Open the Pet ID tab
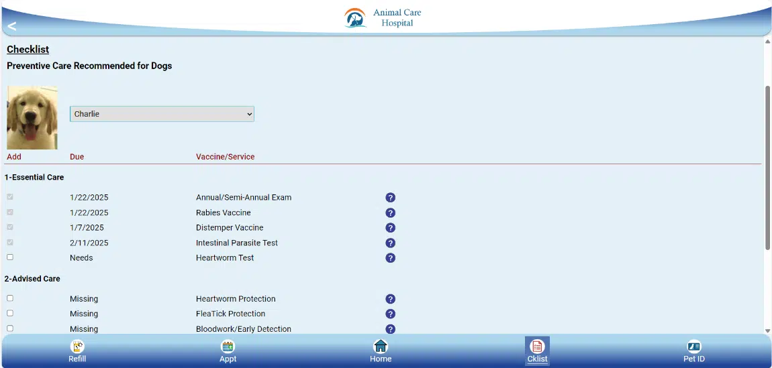The image size is (772, 368). 693,351
